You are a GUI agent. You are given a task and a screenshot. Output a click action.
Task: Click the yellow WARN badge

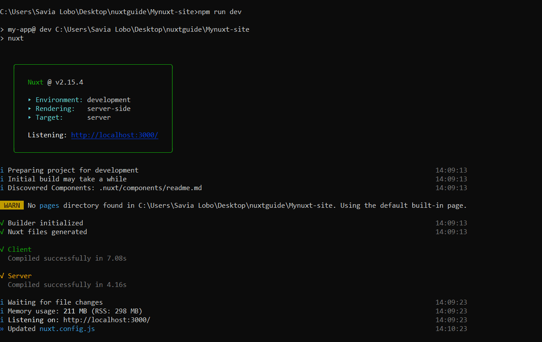coord(12,206)
